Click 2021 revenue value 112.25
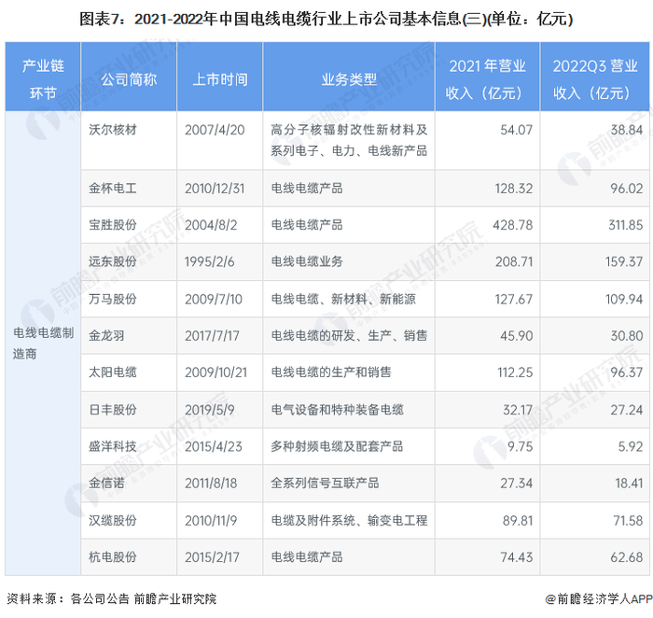Screen dimensions: 653x618 pos(515,372)
